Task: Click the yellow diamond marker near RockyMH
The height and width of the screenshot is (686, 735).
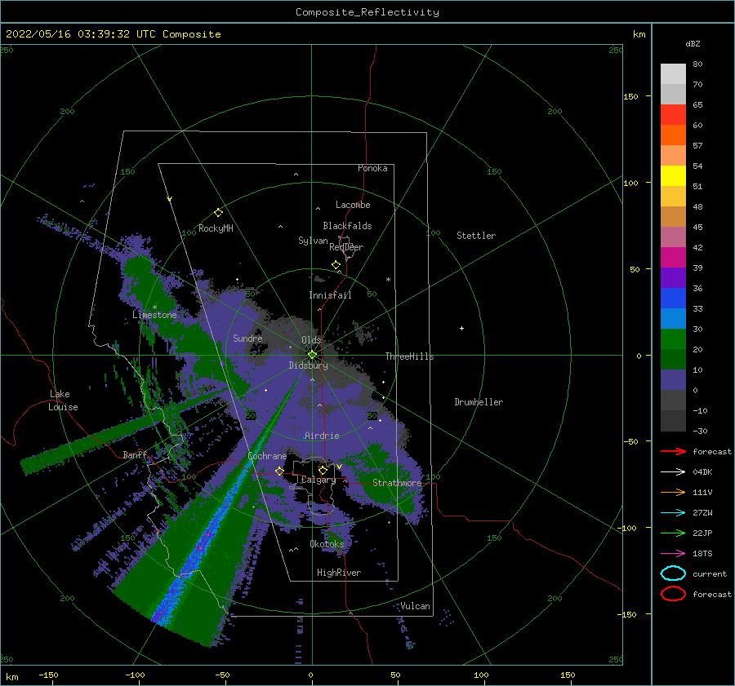Action: (218, 213)
